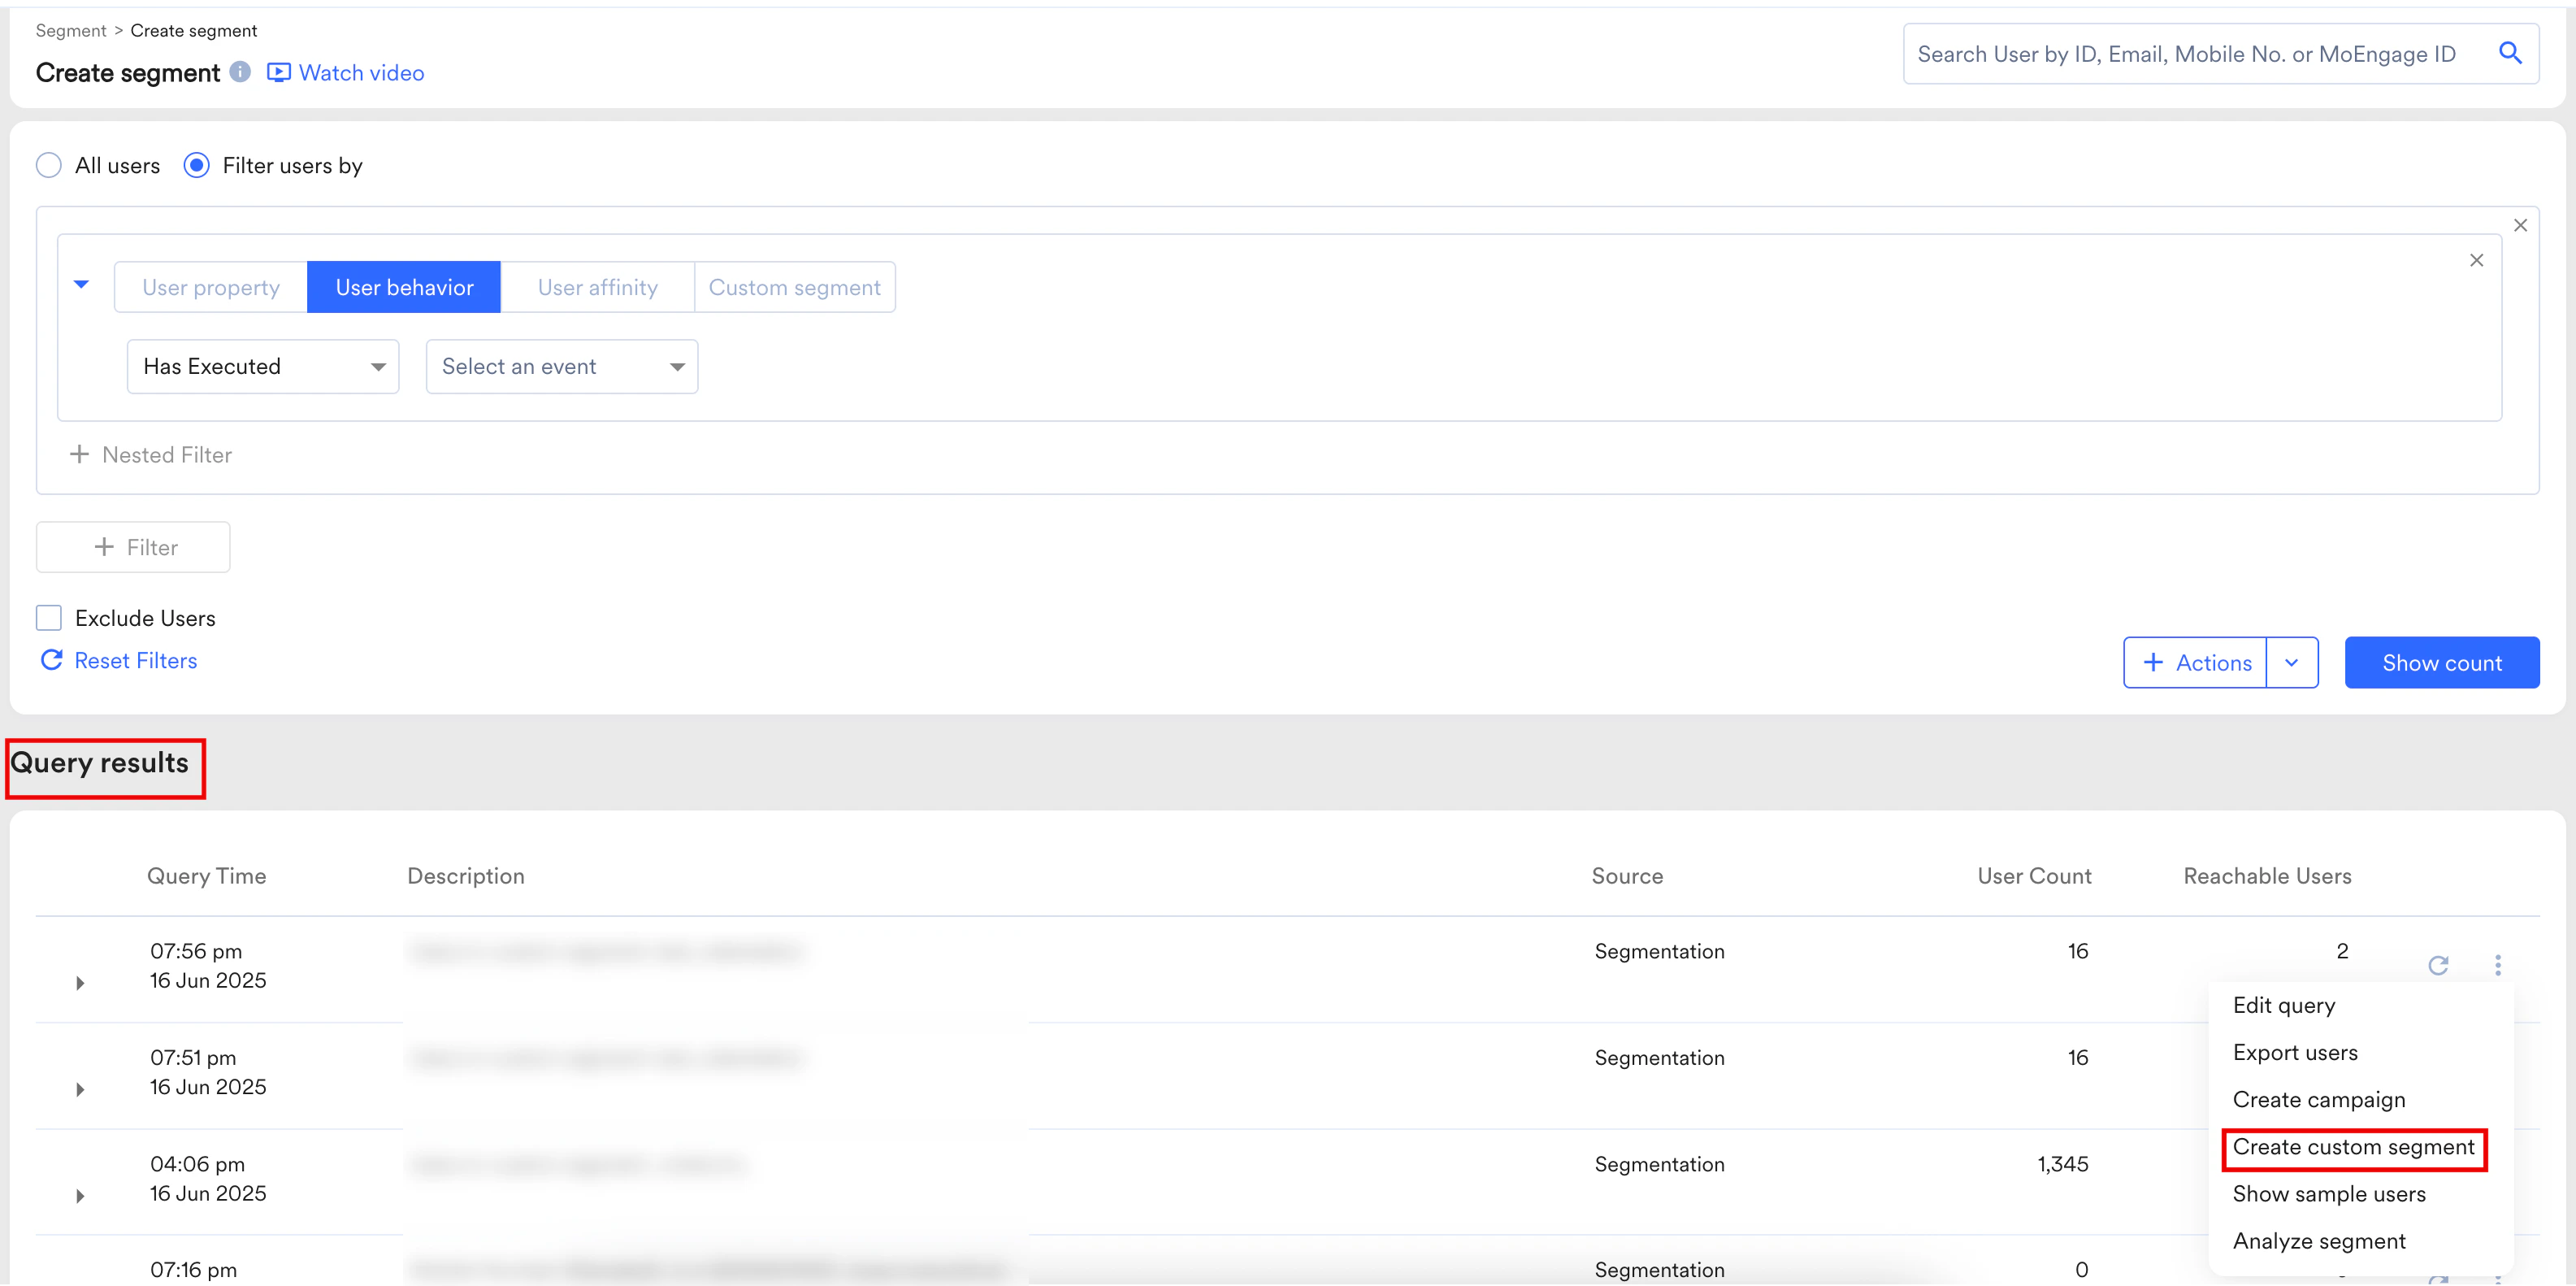Refresh the 07:56 pm query result
The image size is (2576, 1286).
click(2438, 965)
